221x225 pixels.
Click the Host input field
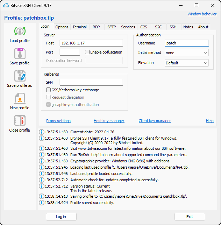pos(91,43)
